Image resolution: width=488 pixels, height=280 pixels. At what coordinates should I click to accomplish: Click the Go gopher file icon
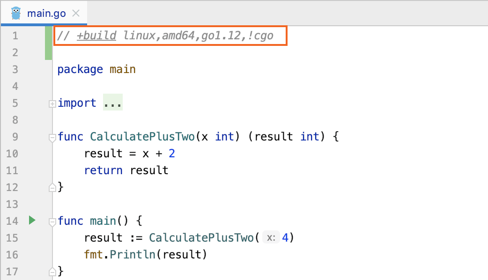click(x=16, y=14)
